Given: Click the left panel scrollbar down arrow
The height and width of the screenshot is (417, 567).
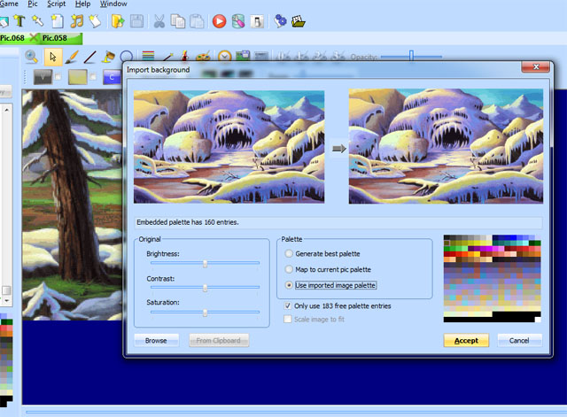Looking at the screenshot, I should (7, 300).
